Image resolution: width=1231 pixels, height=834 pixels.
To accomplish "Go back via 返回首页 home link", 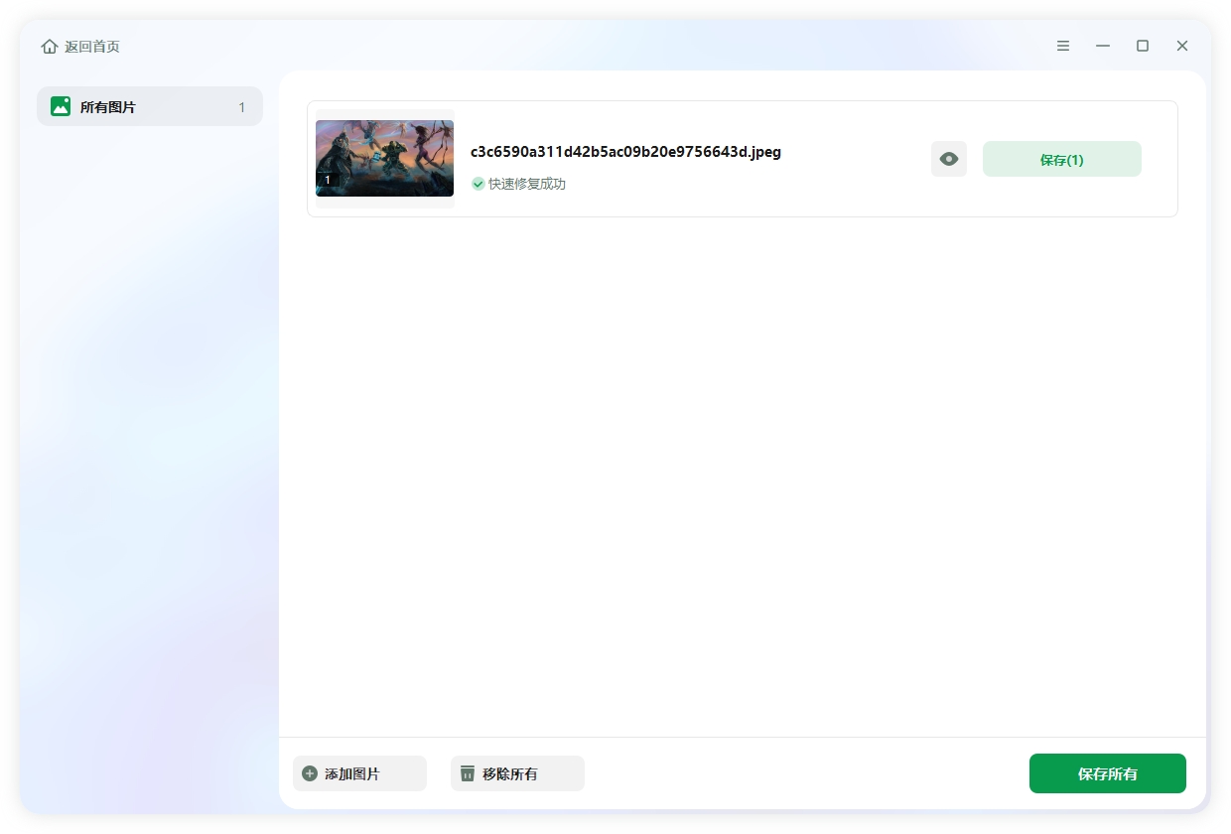I will pyautogui.click(x=80, y=47).
